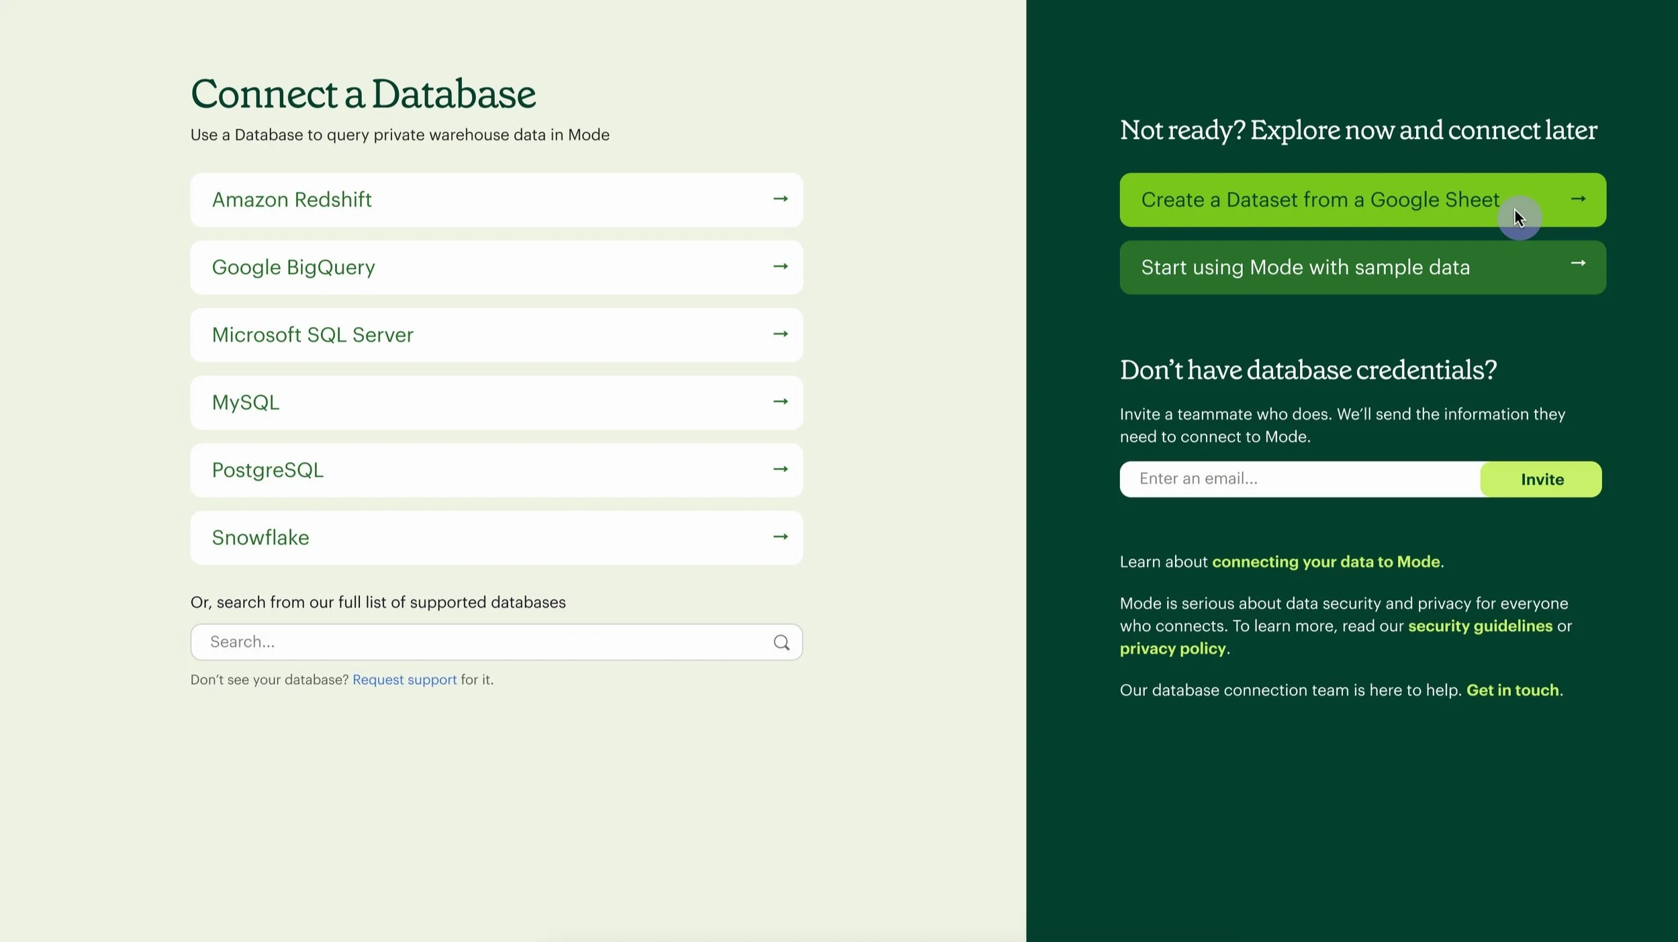Click arrow on Google Sheet dataset button
1678x942 pixels.
coord(1578,199)
